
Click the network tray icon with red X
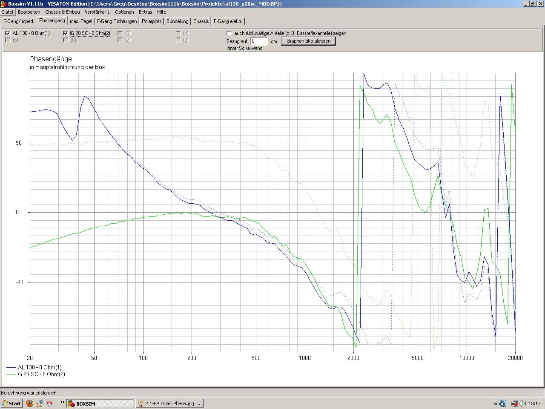(x=514, y=403)
